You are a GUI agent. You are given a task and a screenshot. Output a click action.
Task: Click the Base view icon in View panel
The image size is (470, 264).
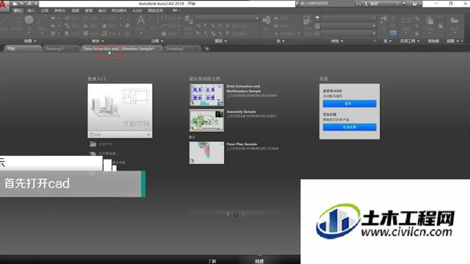(454, 20)
